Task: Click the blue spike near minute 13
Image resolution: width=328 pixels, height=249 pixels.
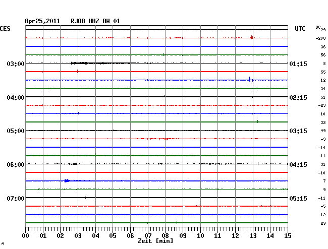Action: click(250, 79)
